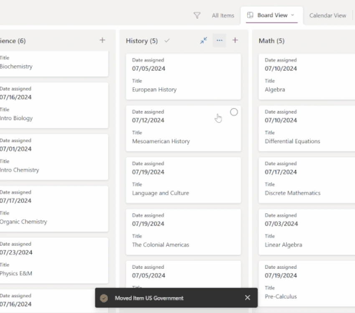Open Differential Equations card

(x=307, y=129)
